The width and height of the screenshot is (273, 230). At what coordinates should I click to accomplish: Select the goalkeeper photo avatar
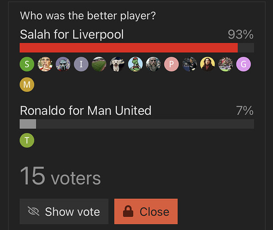189,64
